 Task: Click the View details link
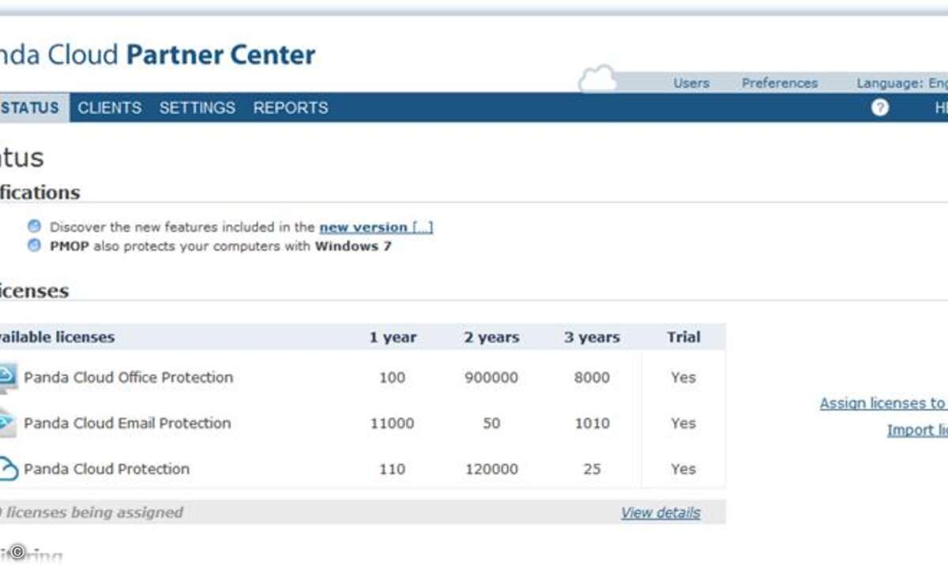(x=660, y=512)
